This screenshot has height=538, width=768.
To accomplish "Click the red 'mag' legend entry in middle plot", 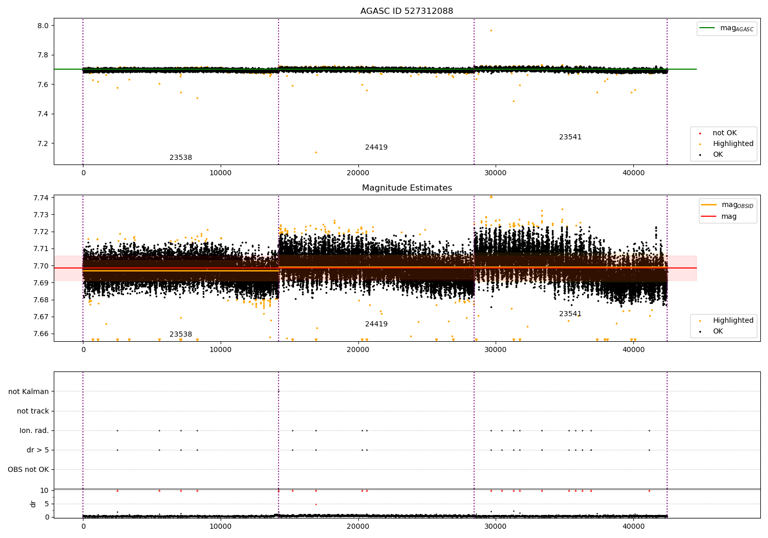I will coord(719,217).
